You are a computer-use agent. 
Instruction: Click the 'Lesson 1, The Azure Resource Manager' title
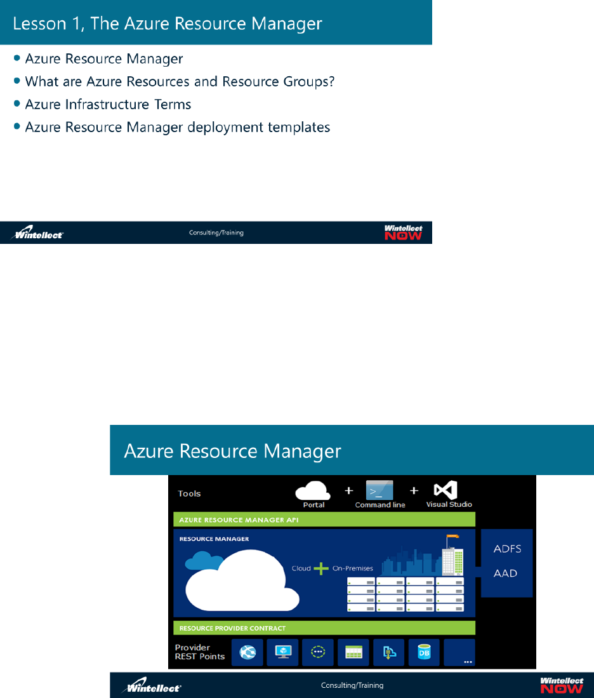point(168,23)
